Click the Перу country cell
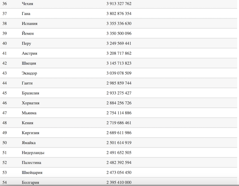The width and height of the screenshot is (239, 186). point(26,44)
